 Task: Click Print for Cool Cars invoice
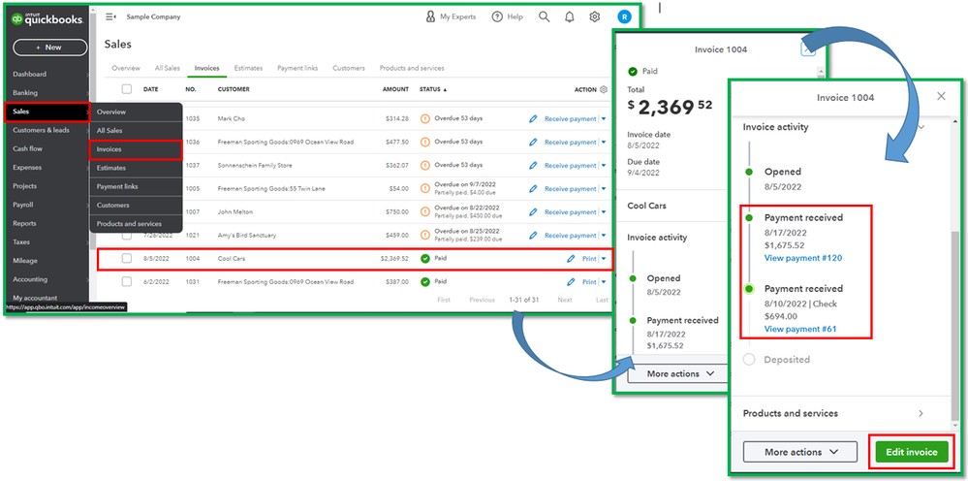pos(589,259)
